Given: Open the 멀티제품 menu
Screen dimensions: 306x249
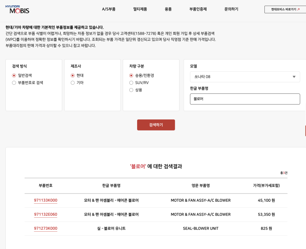Looking at the screenshot, I should [140, 9].
